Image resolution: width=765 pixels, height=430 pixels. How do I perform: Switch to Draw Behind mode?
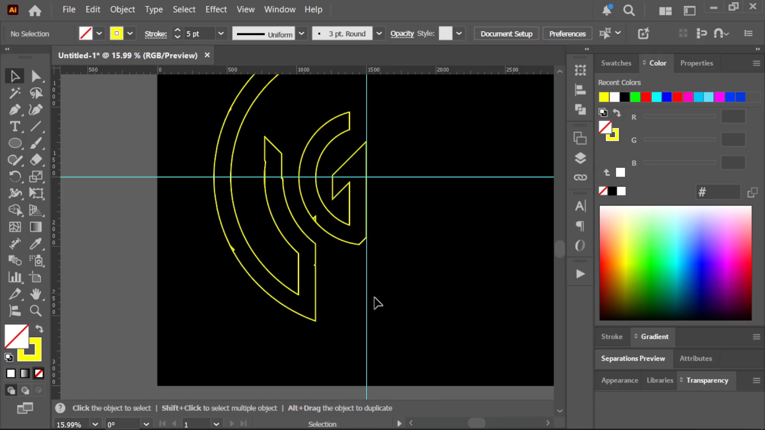(25, 391)
